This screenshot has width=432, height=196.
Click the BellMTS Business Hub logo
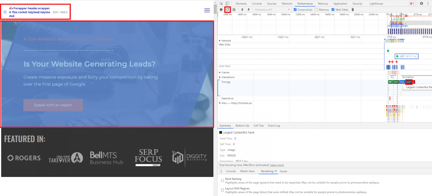106,158
